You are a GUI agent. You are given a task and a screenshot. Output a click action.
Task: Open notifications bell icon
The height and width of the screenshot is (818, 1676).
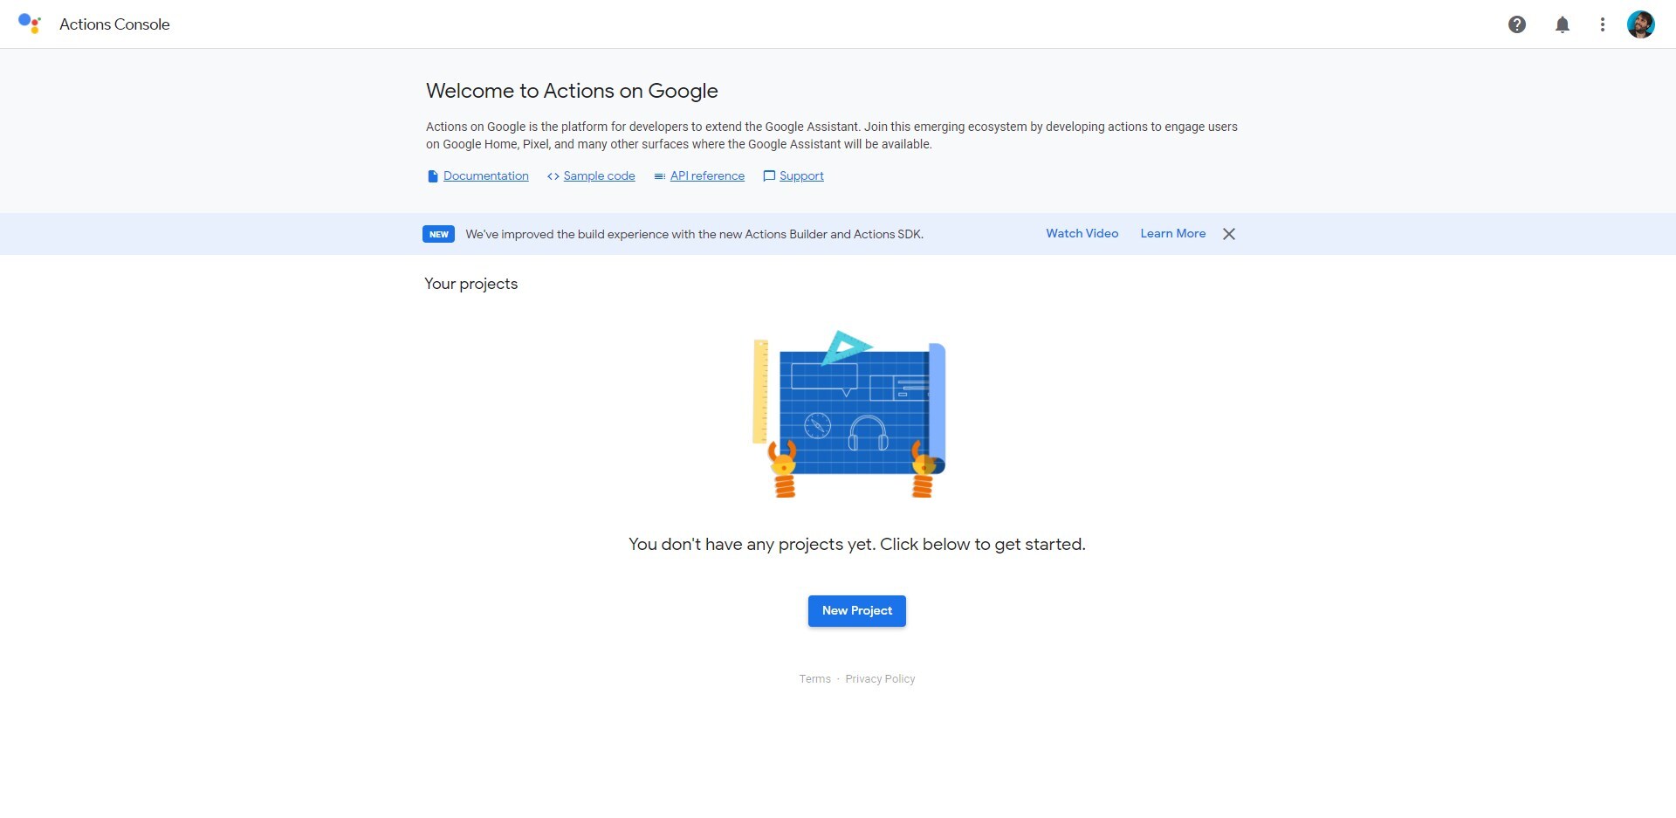1563,24
